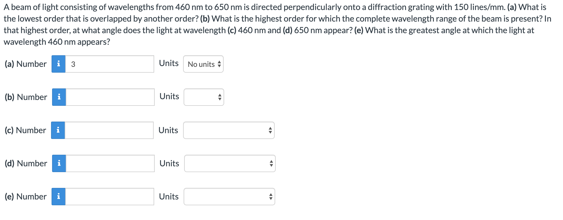Expand the empty Units dropdown for part (b)
The image size is (563, 220).
(204, 97)
